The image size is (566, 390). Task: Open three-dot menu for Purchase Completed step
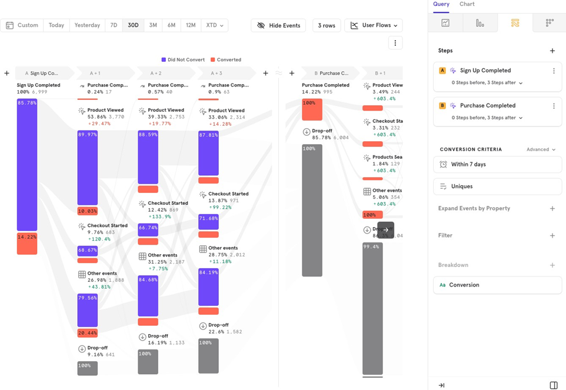pyautogui.click(x=553, y=106)
